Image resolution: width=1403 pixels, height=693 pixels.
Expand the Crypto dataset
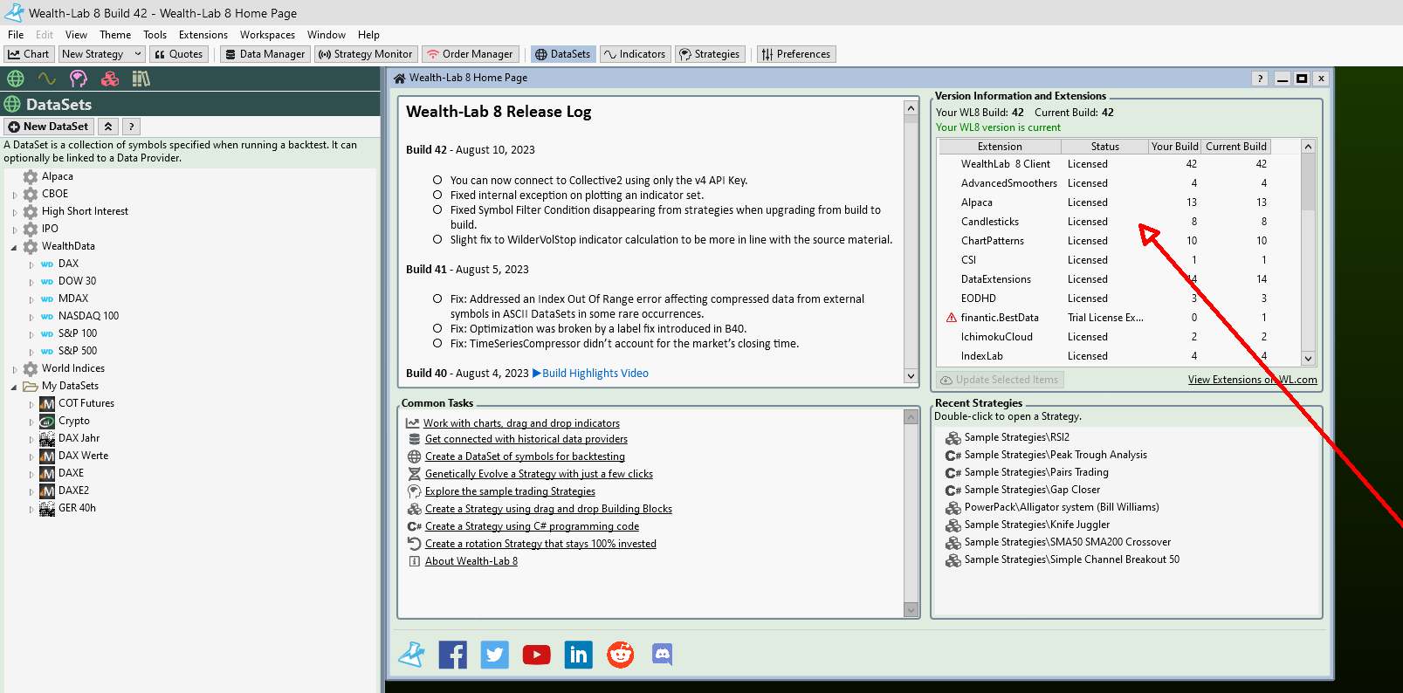(x=31, y=422)
